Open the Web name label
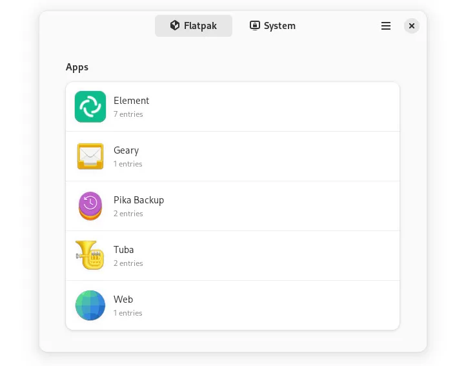Image resolution: width=466 pixels, height=366 pixels. (123, 300)
